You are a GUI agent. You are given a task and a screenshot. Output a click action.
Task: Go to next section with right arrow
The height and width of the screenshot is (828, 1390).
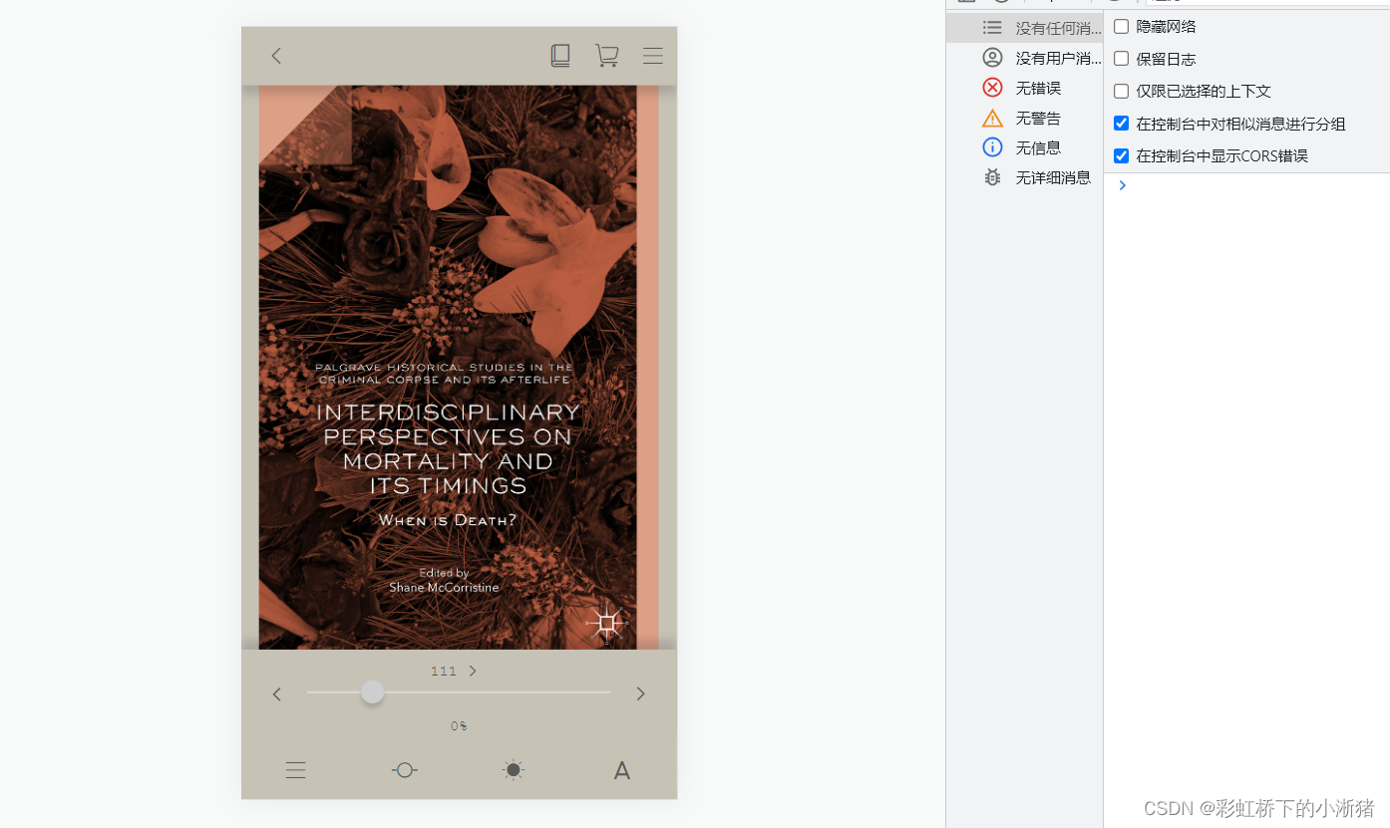coord(641,693)
